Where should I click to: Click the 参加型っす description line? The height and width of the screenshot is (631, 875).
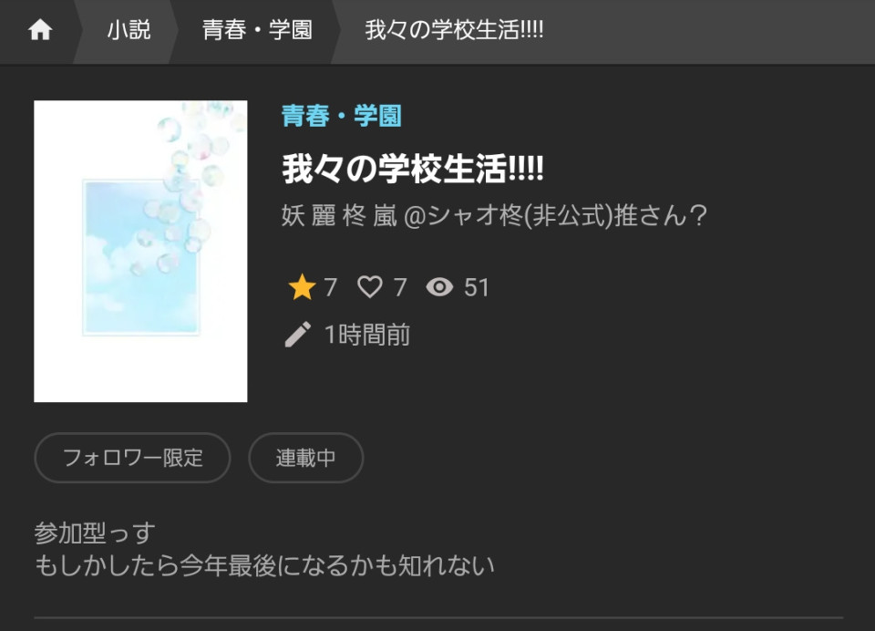(x=95, y=533)
